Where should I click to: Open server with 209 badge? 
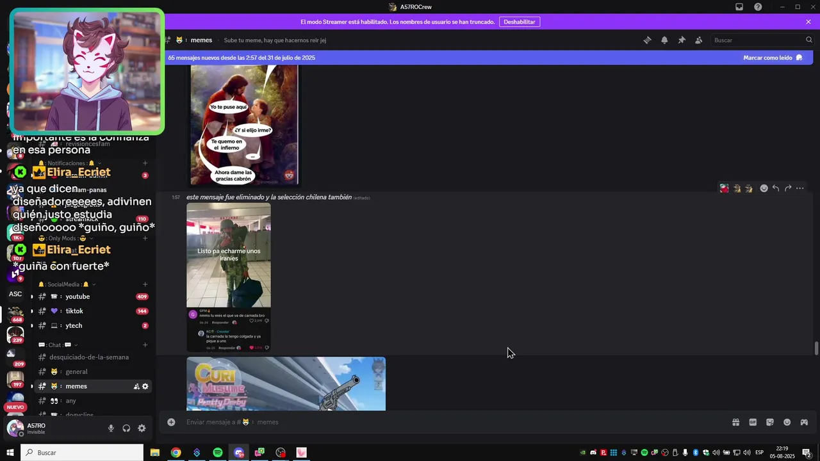pyautogui.click(x=15, y=357)
